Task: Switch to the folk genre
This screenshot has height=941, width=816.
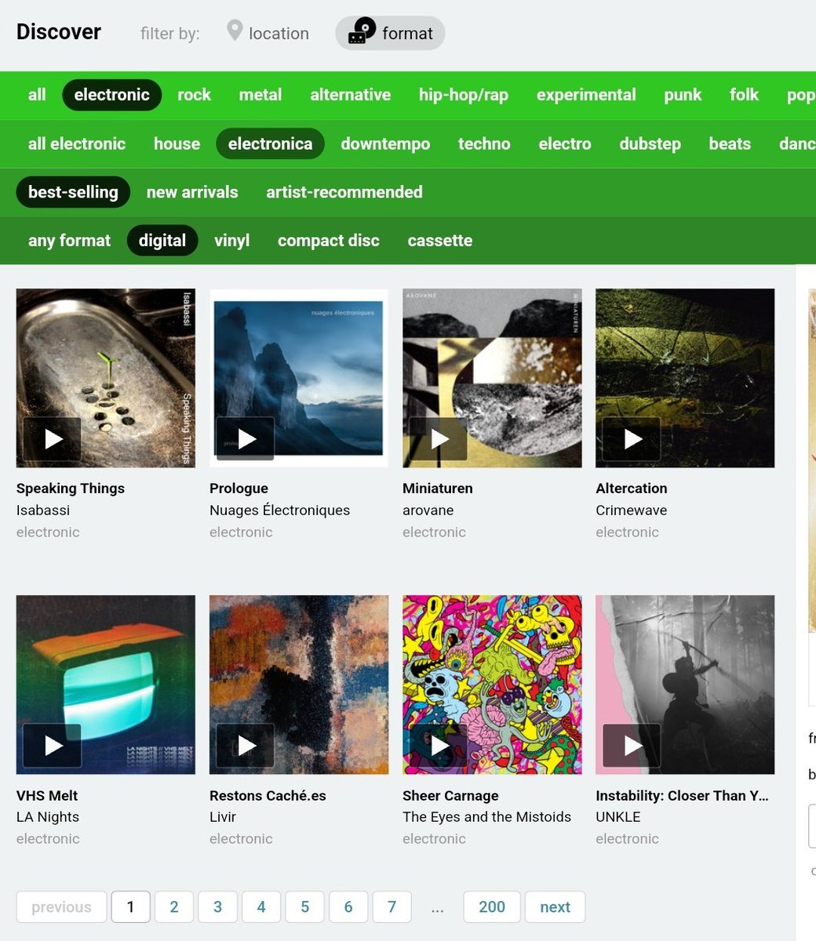Action: [744, 95]
